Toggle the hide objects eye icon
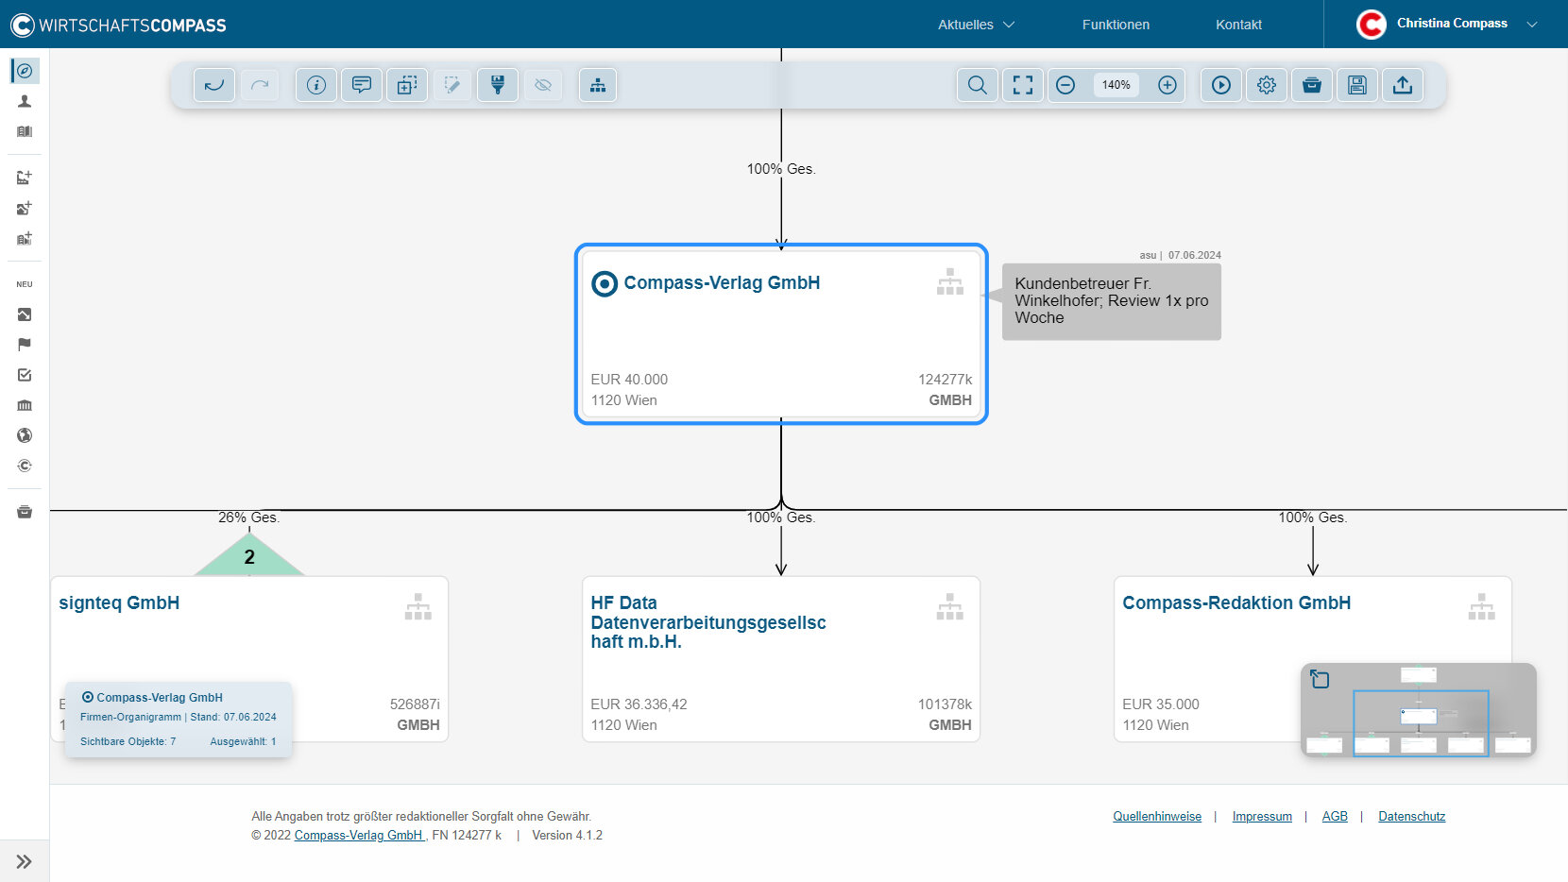This screenshot has width=1568, height=882. click(543, 85)
